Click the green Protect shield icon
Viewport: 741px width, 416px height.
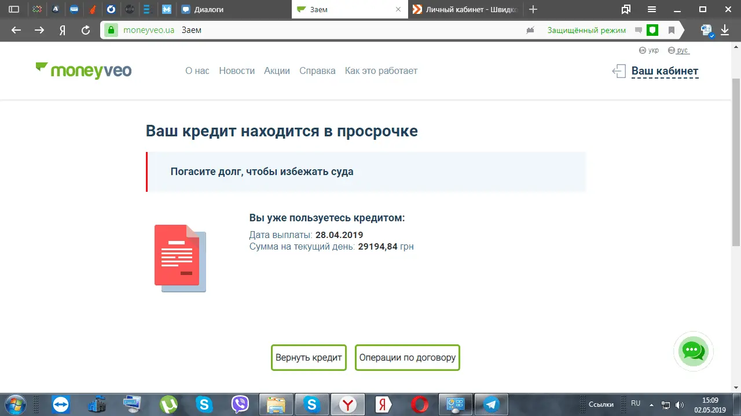point(652,31)
